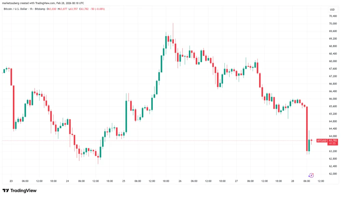Click the date 23 on time axis
The height and width of the screenshot is (197, 341).
(x=11, y=181)
